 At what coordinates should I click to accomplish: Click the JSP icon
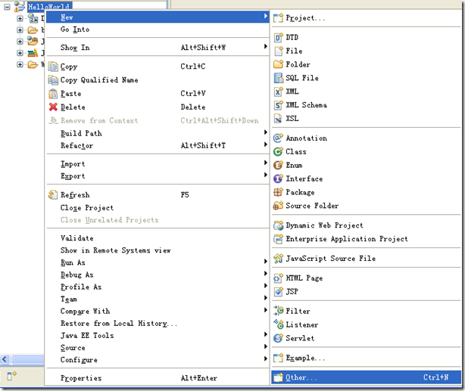278,292
